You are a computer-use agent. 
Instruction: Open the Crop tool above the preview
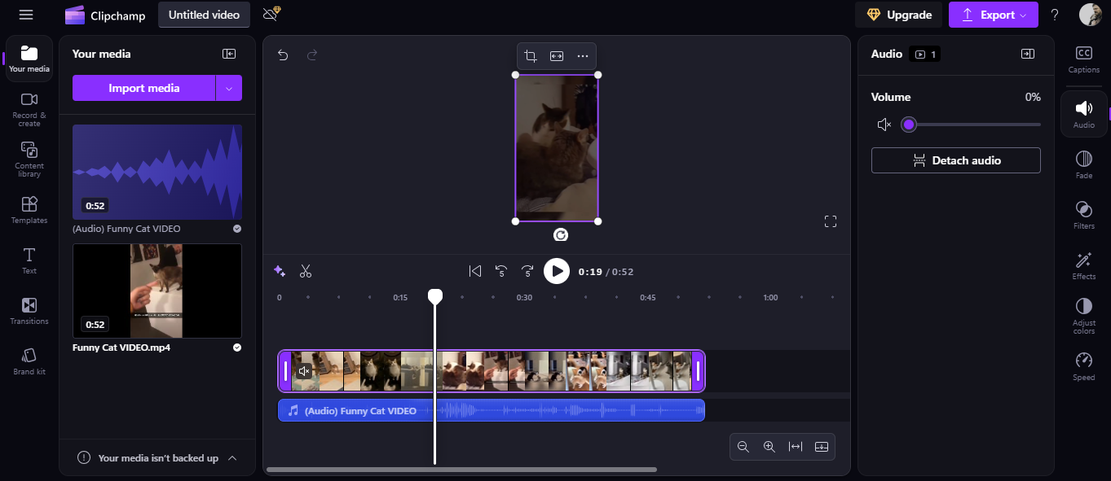(x=530, y=55)
